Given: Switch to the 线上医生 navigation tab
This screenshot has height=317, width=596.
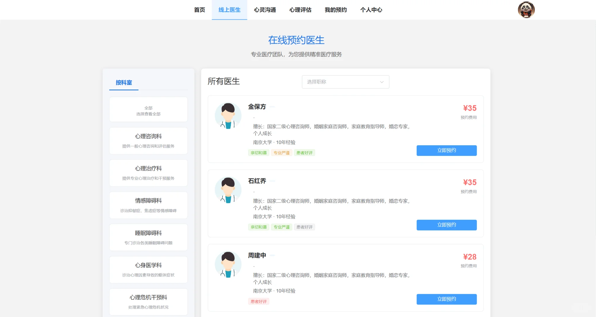Looking at the screenshot, I should [x=229, y=10].
